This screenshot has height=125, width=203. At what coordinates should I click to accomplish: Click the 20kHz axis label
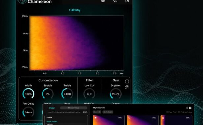coord(25,16)
